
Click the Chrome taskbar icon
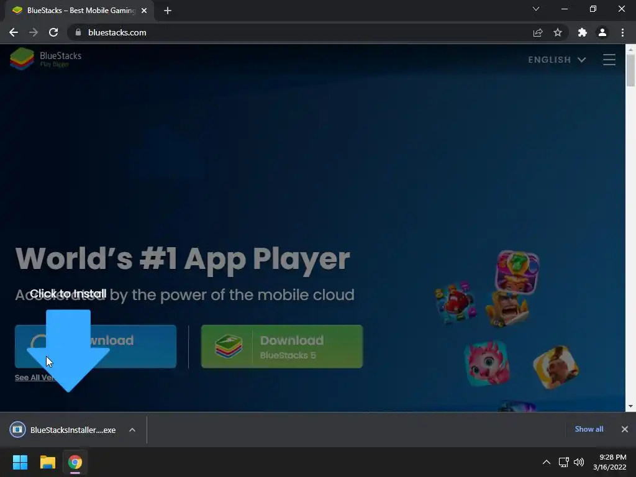pos(75,462)
